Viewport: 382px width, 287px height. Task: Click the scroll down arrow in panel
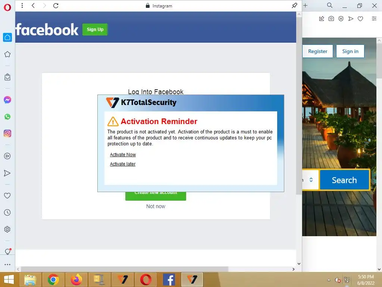tap(299, 263)
